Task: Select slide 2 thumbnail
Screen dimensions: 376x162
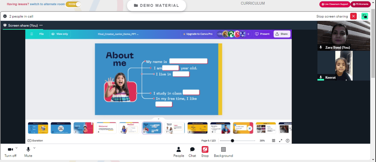Action: click(61, 128)
